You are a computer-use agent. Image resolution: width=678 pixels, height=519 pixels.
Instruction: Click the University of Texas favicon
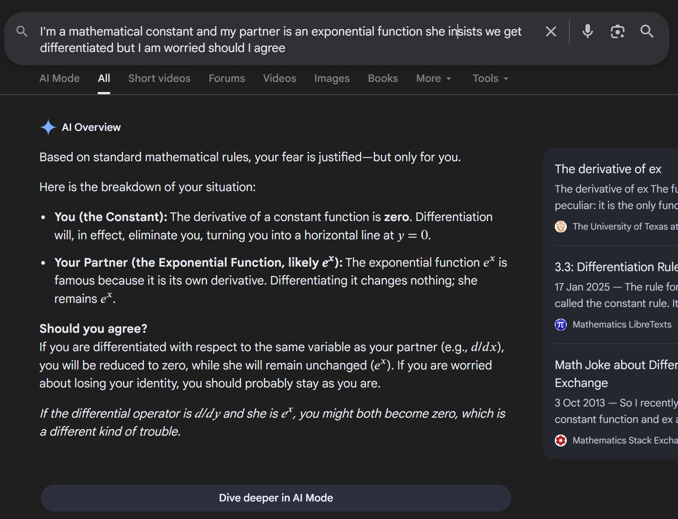[x=561, y=227]
